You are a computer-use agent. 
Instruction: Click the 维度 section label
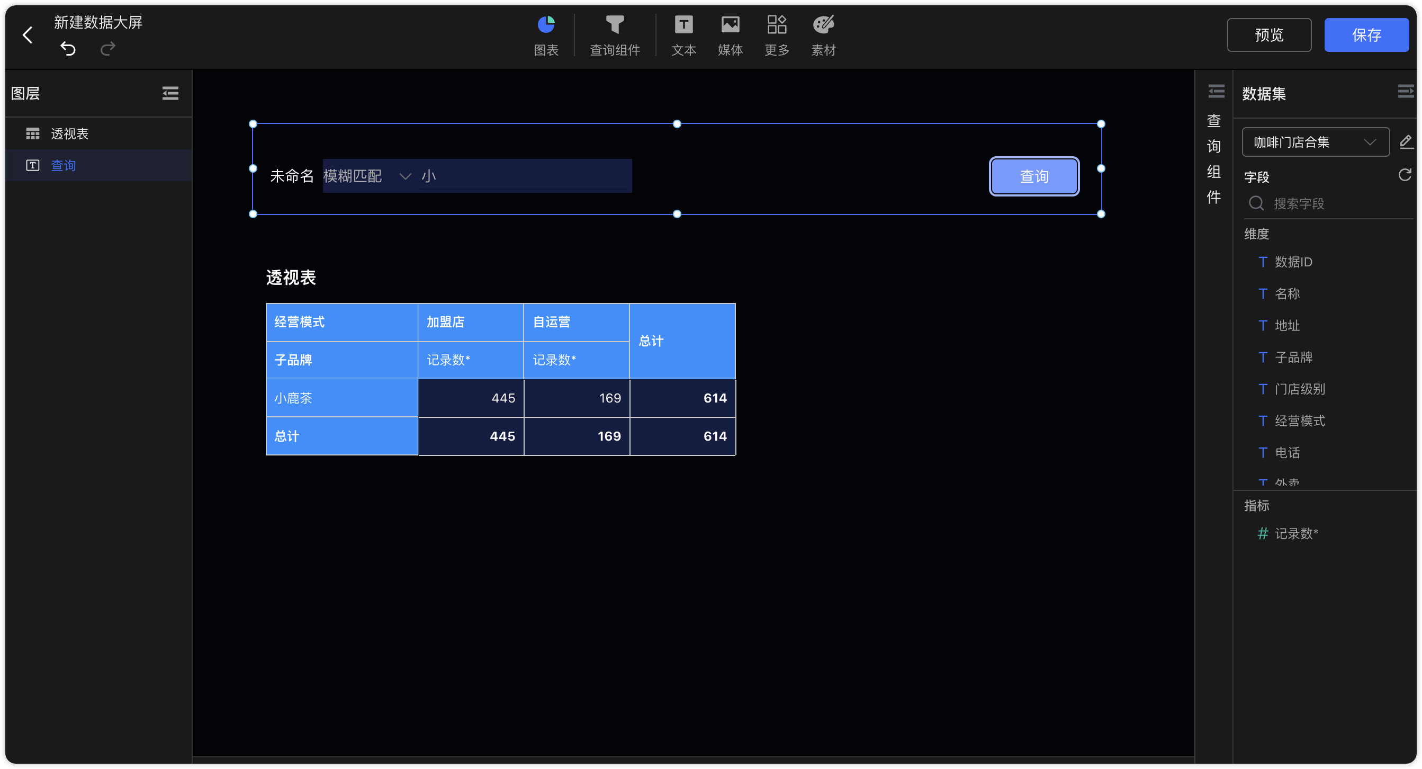(1256, 234)
